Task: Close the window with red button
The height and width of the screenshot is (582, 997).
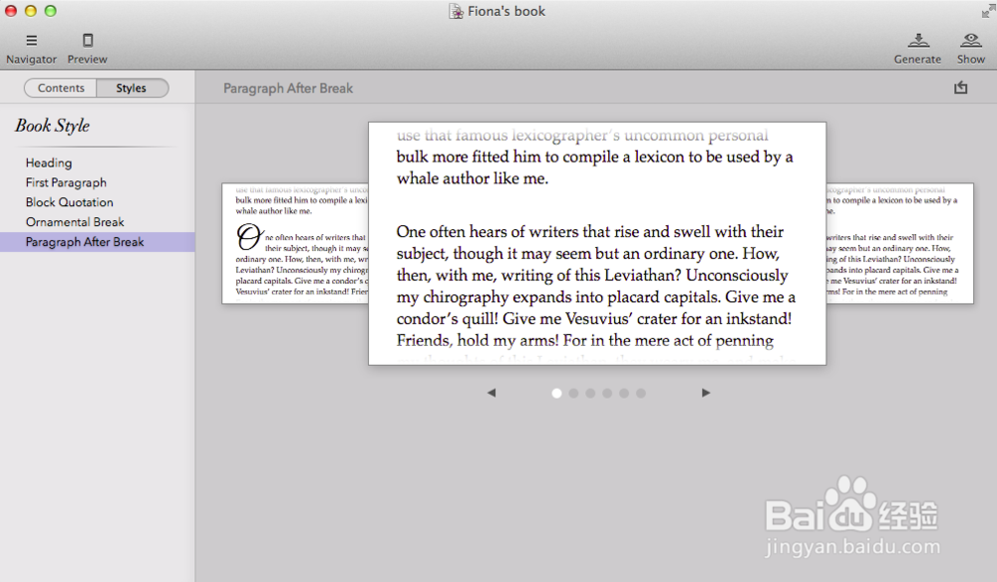Action: pos(11,11)
